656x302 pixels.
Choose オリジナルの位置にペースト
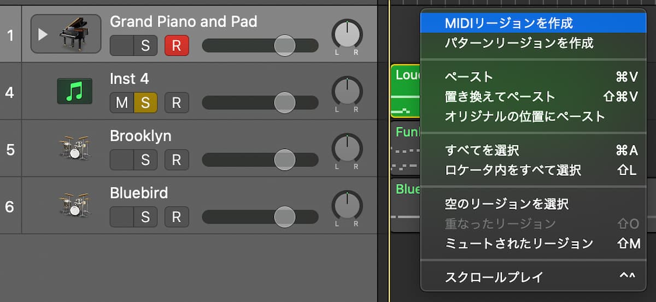(x=533, y=116)
